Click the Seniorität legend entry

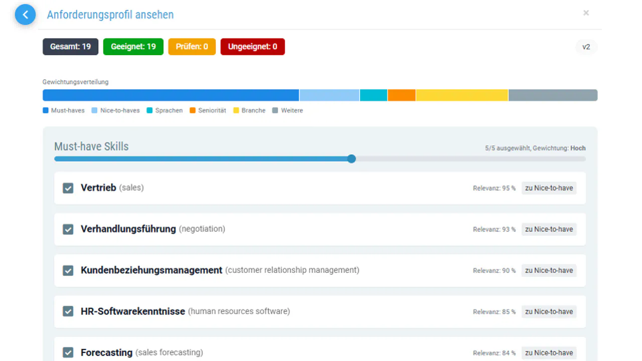[x=208, y=110]
